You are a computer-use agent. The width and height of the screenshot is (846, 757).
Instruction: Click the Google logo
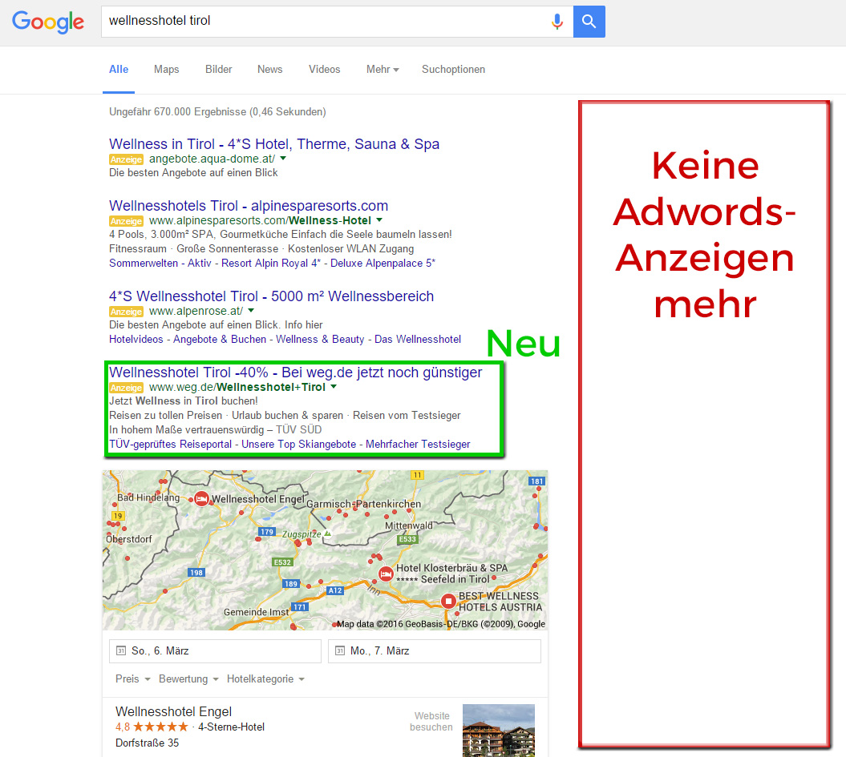(x=48, y=22)
